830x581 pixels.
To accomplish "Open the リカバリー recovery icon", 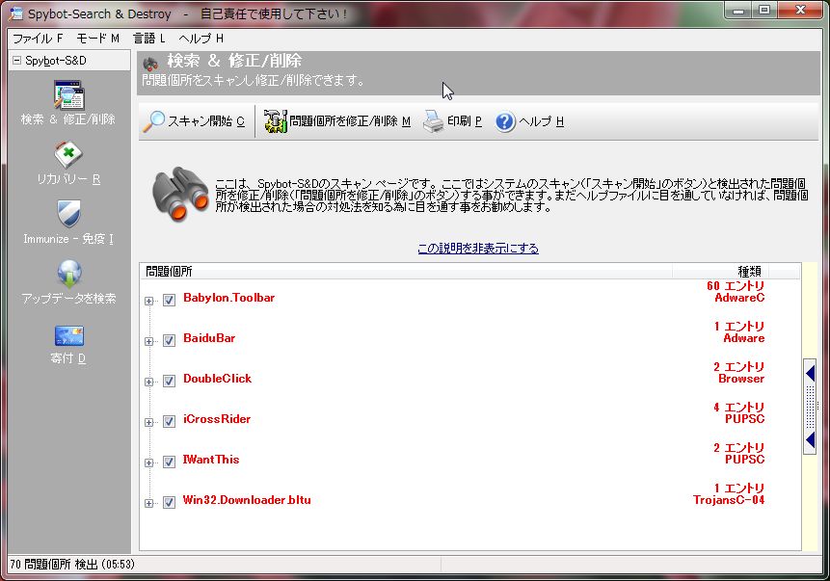I will 68,154.
